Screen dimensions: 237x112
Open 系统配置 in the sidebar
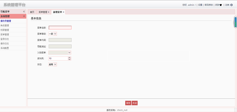click(13, 48)
